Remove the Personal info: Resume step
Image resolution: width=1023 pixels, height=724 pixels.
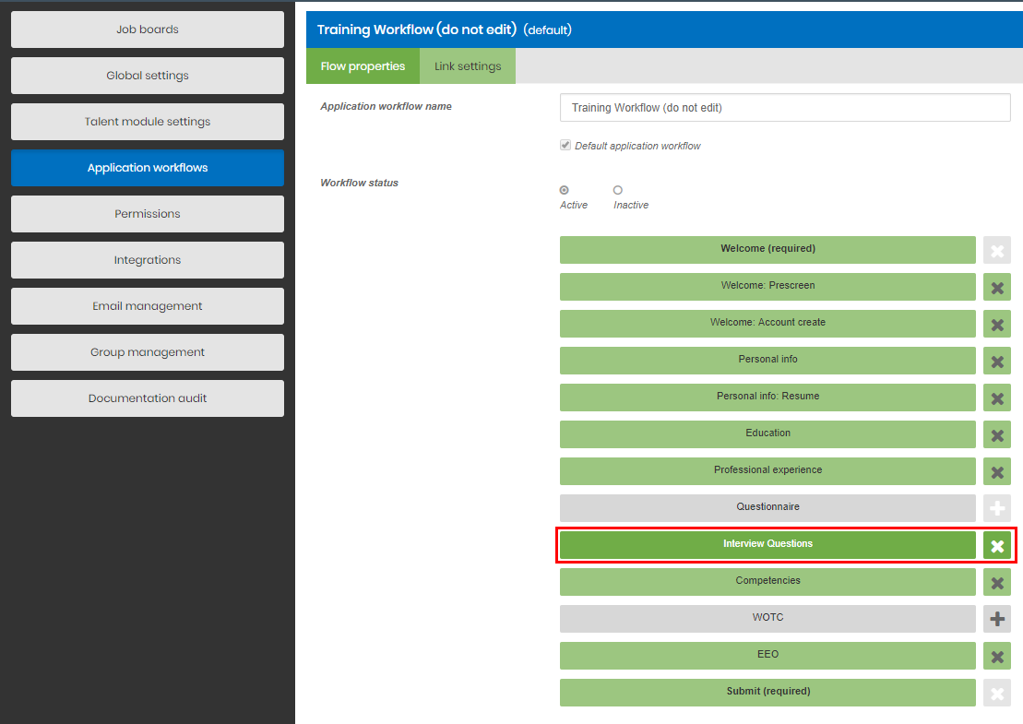click(x=996, y=398)
